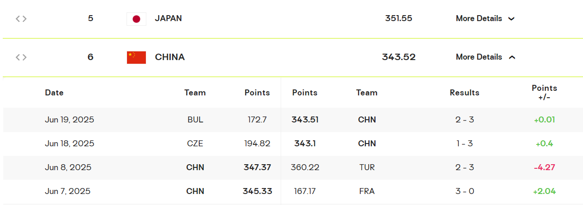This screenshot has height=205, width=583.
Task: Click the Points +/- column header
Action: pos(544,93)
